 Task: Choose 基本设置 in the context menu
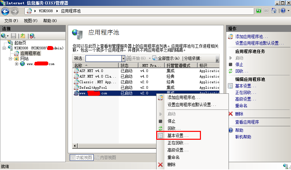point(179,136)
